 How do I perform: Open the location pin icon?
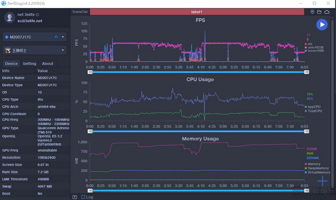click(312, 12)
